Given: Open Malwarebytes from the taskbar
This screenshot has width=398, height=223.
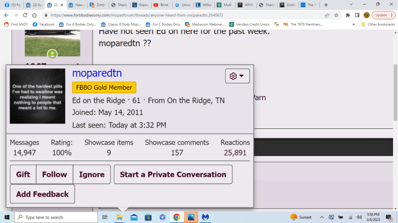Looking at the screenshot, I should pos(204,217).
